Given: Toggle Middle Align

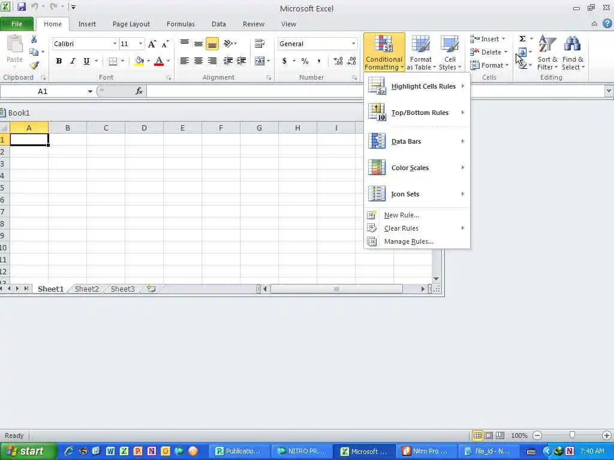Looking at the screenshot, I should tap(198, 43).
